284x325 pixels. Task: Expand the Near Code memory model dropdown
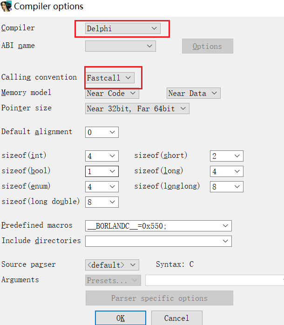(112, 93)
